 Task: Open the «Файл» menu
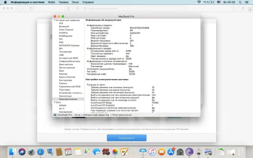[51, 2]
